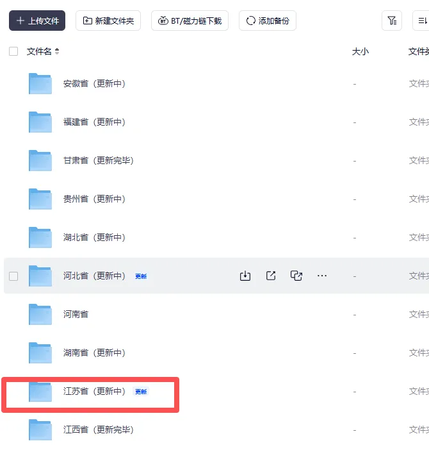The height and width of the screenshot is (450, 429).
Task: Select 湖南省（更新中）file name
Action: click(94, 353)
